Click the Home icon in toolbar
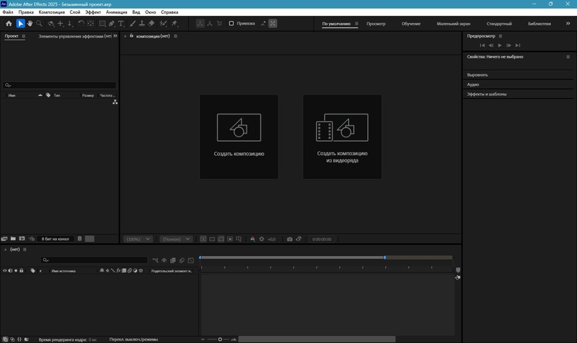 [x=9, y=23]
